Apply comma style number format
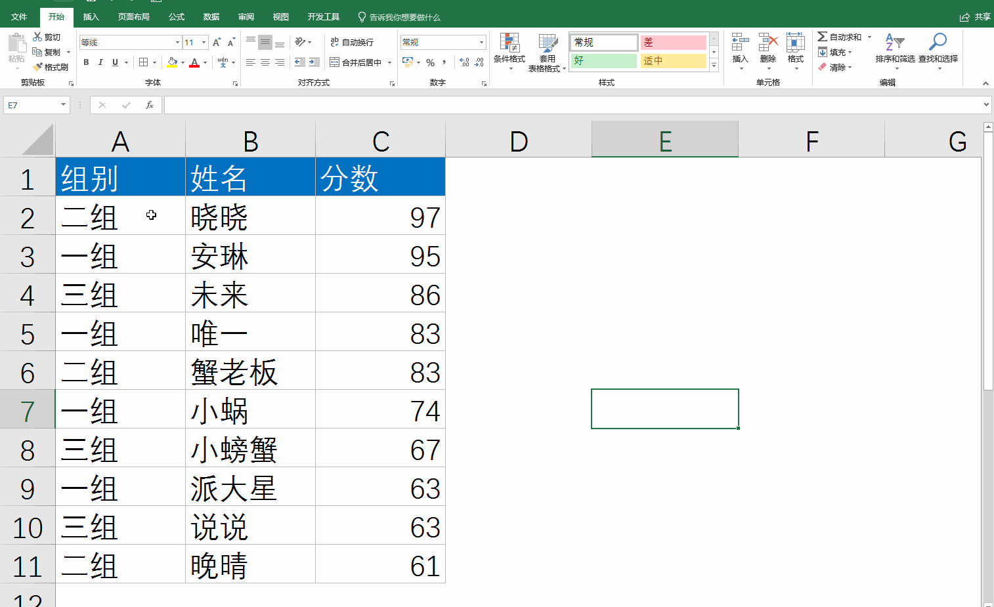 [444, 62]
